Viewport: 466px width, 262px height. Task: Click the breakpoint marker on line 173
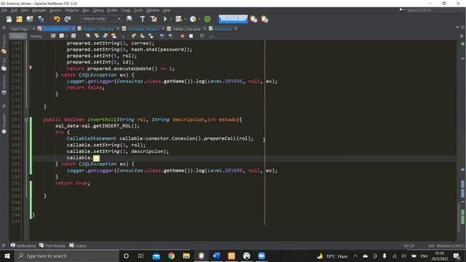pyautogui.click(x=31, y=68)
